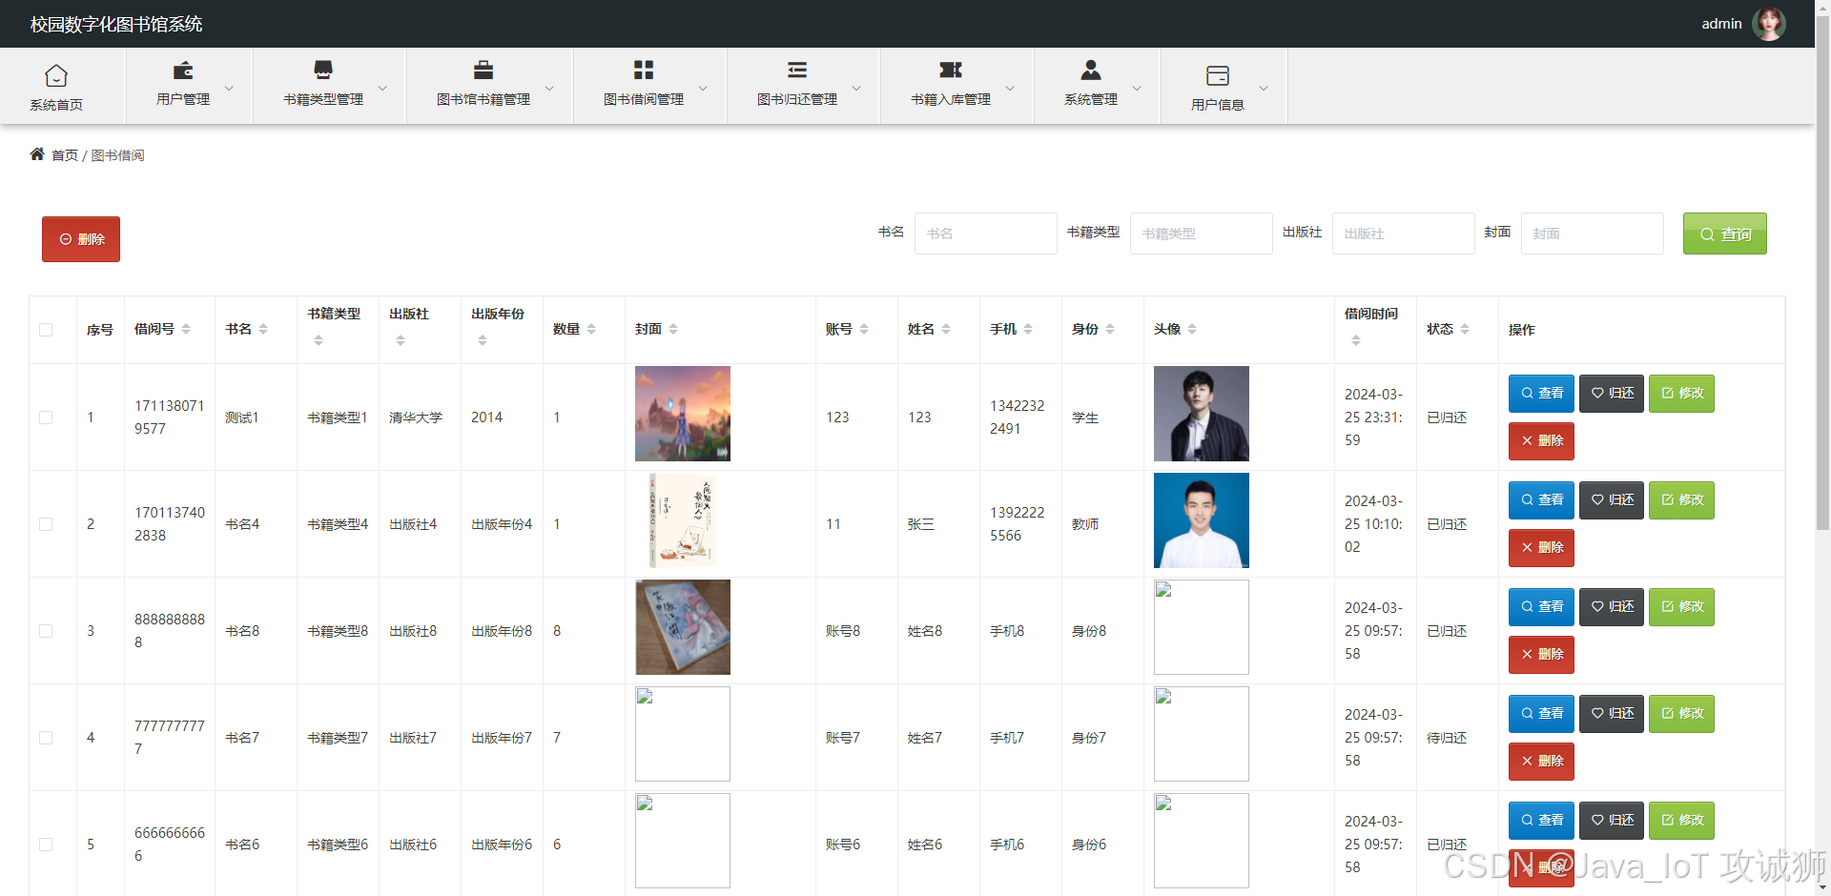Click the 图书借阅管理 grid icon
Screen dimensions: 1831x896
click(644, 71)
